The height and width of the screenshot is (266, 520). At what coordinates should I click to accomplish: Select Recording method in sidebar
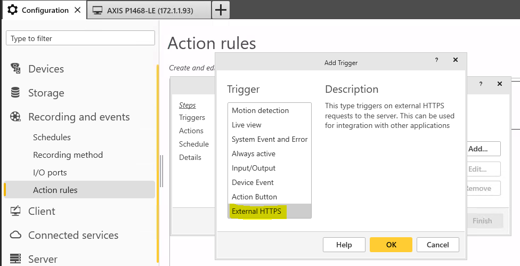68,155
